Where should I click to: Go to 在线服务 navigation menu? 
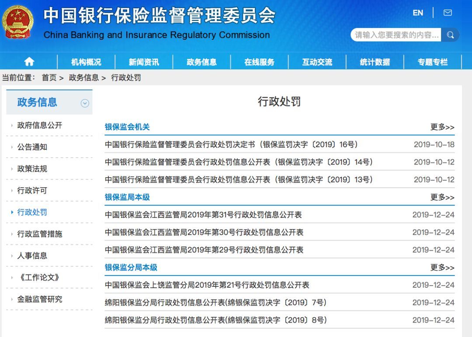click(259, 62)
